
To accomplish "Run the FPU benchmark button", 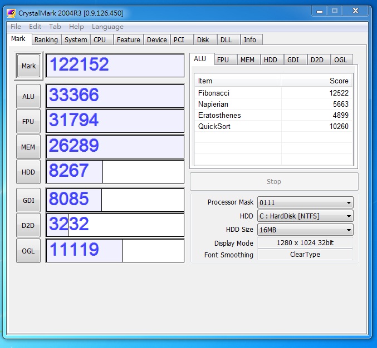I will tap(28, 121).
